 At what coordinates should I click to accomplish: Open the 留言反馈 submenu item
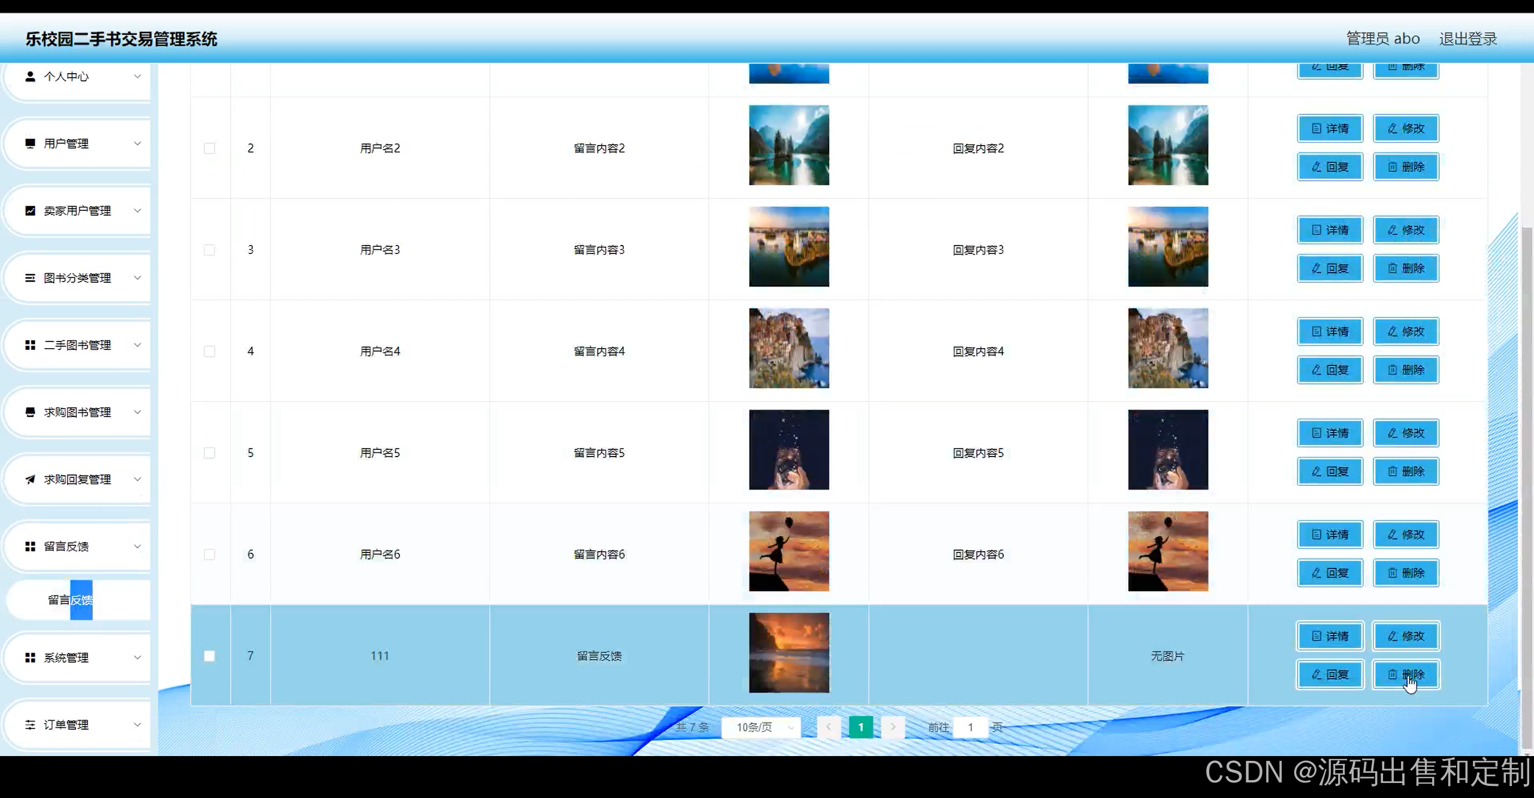(x=70, y=600)
